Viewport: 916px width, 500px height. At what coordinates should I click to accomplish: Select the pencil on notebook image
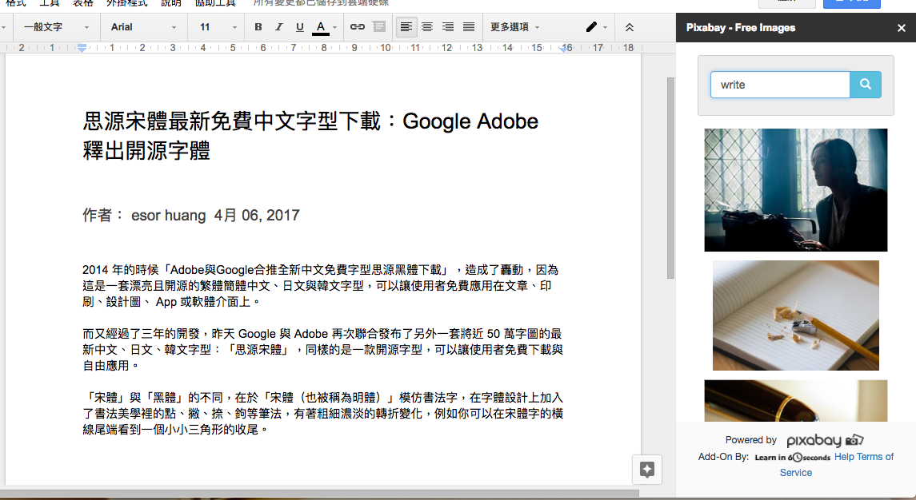pos(796,315)
